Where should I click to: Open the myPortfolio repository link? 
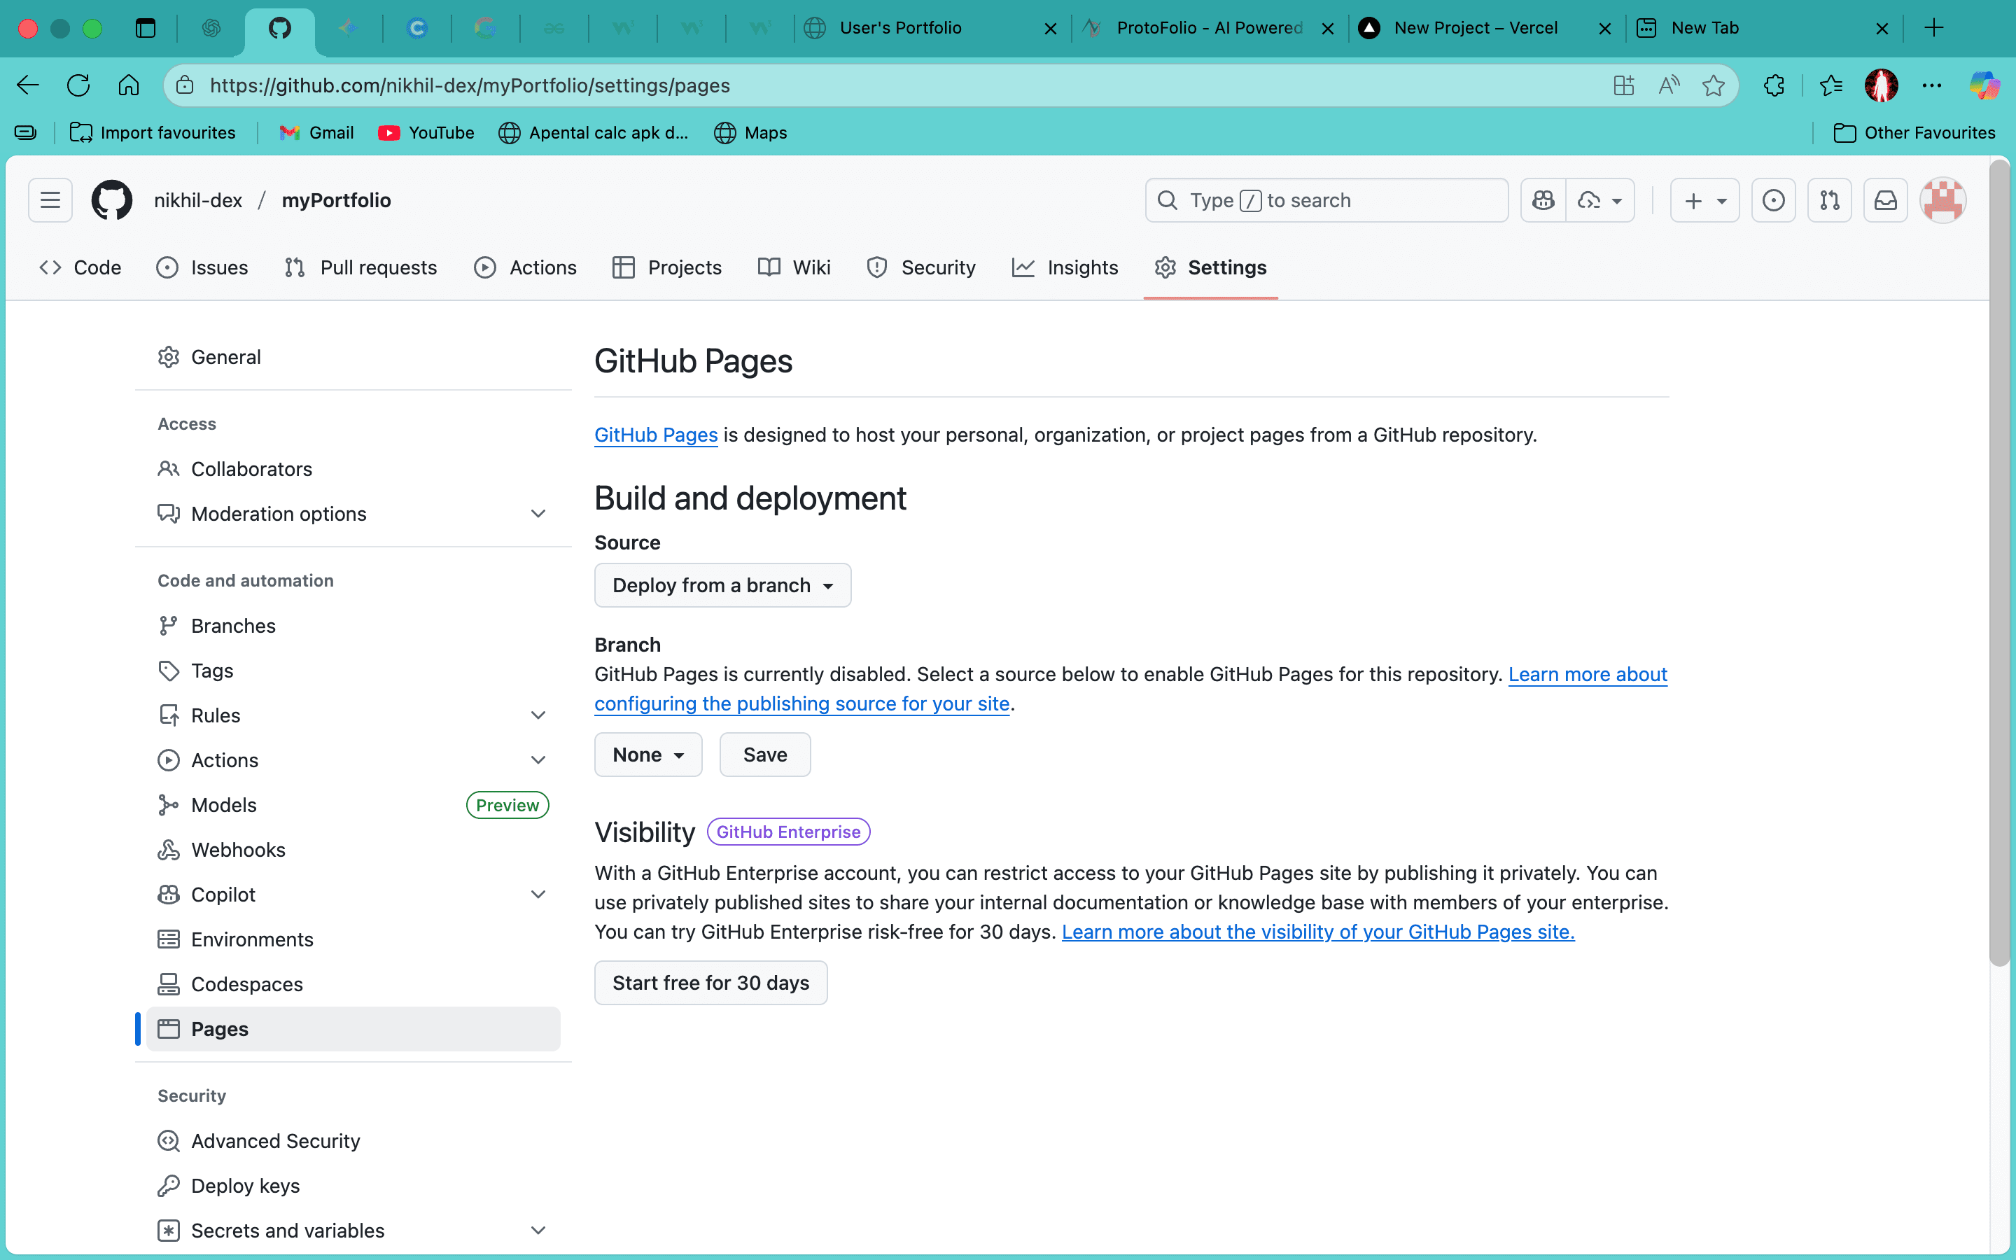(x=336, y=200)
